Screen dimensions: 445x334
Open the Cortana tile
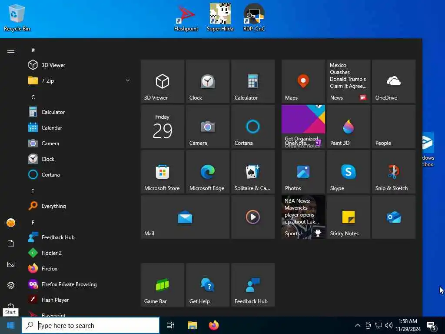[x=253, y=127]
